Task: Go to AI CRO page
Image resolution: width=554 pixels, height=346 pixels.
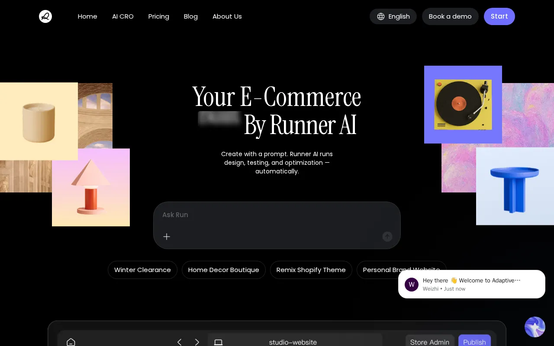Action: point(123,16)
